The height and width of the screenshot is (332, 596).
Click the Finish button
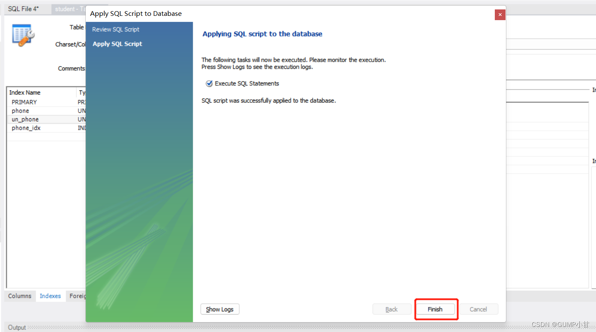click(x=435, y=309)
